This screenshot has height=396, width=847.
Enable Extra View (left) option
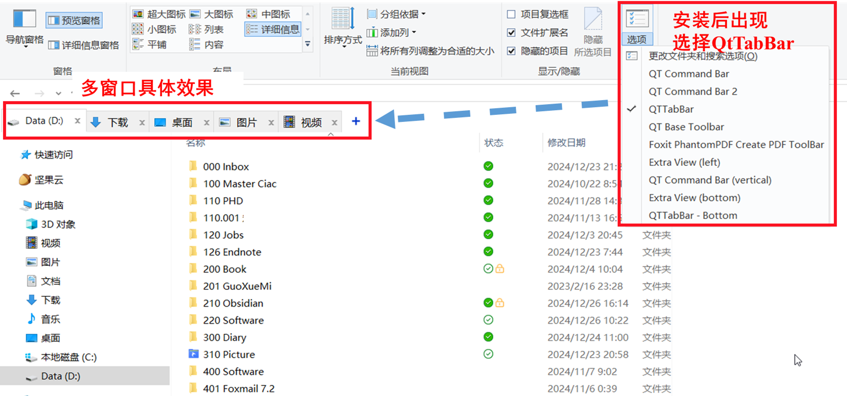tap(684, 162)
